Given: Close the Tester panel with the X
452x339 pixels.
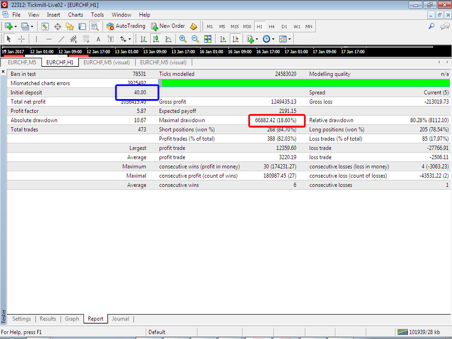Looking at the screenshot, I should pos(3,72).
